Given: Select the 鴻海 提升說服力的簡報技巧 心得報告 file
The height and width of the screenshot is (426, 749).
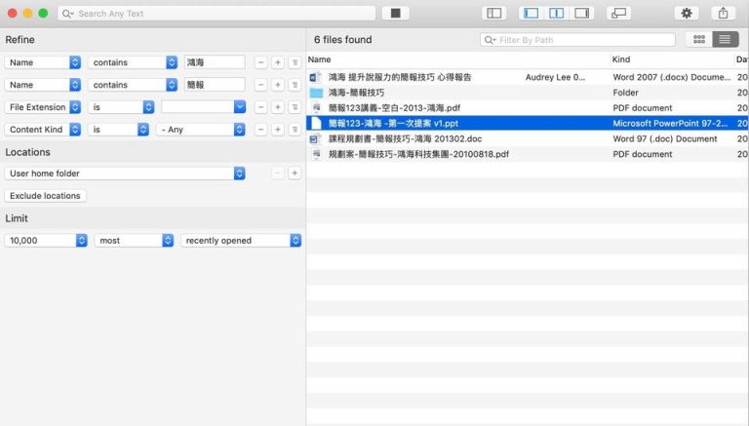Looking at the screenshot, I should click(x=400, y=77).
